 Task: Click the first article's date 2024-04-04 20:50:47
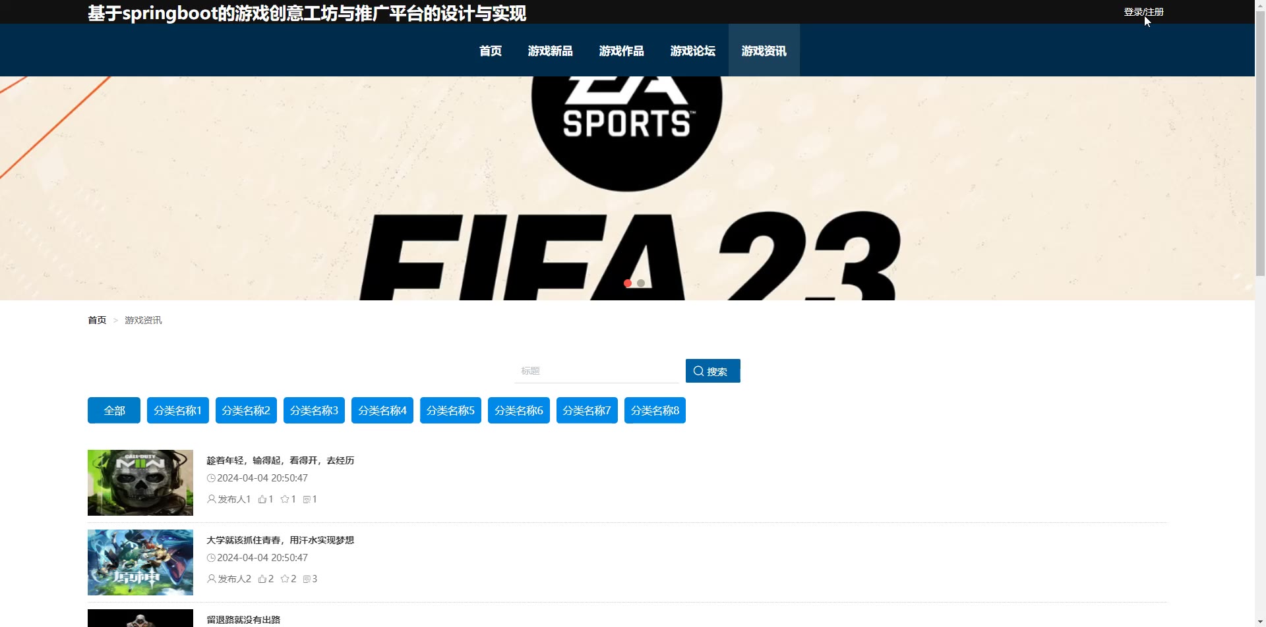(262, 478)
